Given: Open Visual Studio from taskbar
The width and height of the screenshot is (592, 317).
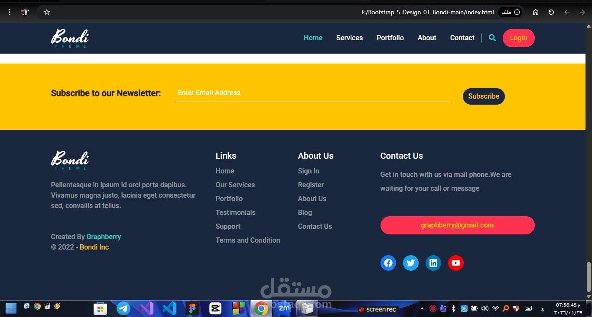Looking at the screenshot, I should 146,308.
